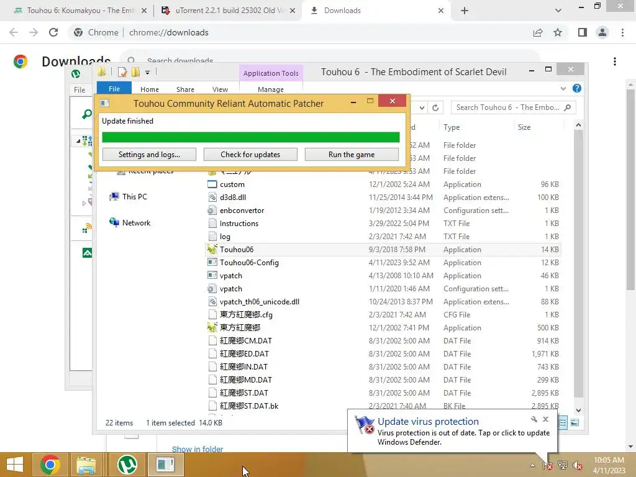
Task: Select the Application Tools contextual tab
Action: 271,73
